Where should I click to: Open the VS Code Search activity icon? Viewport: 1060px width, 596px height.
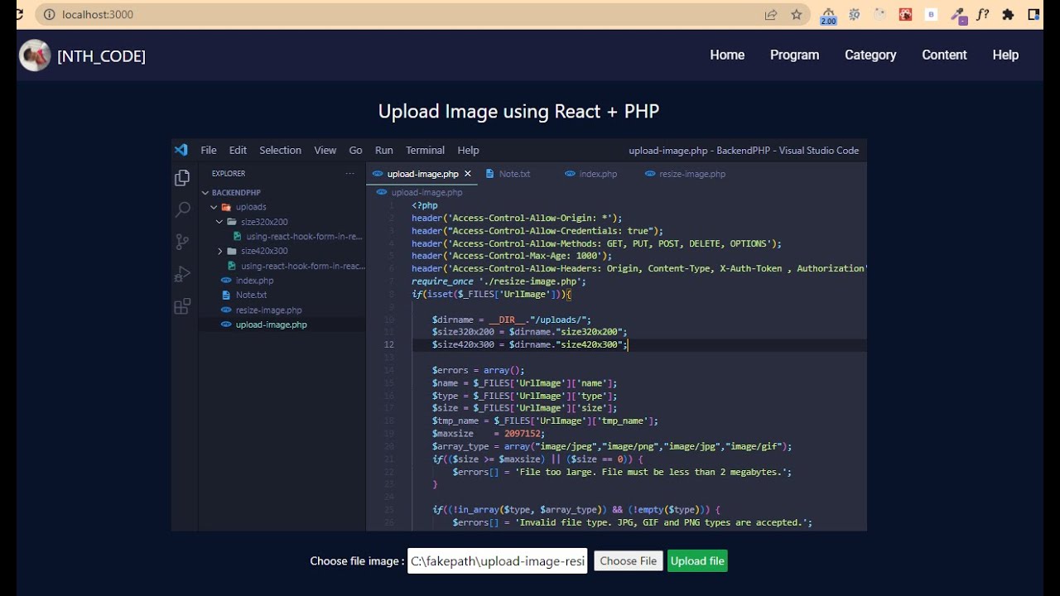coord(182,209)
